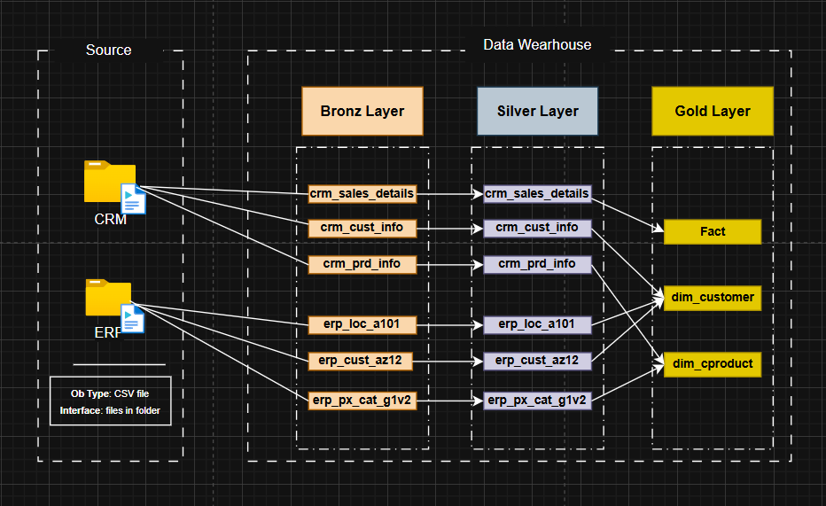Select silver crm_sales_details table box

pos(537,194)
